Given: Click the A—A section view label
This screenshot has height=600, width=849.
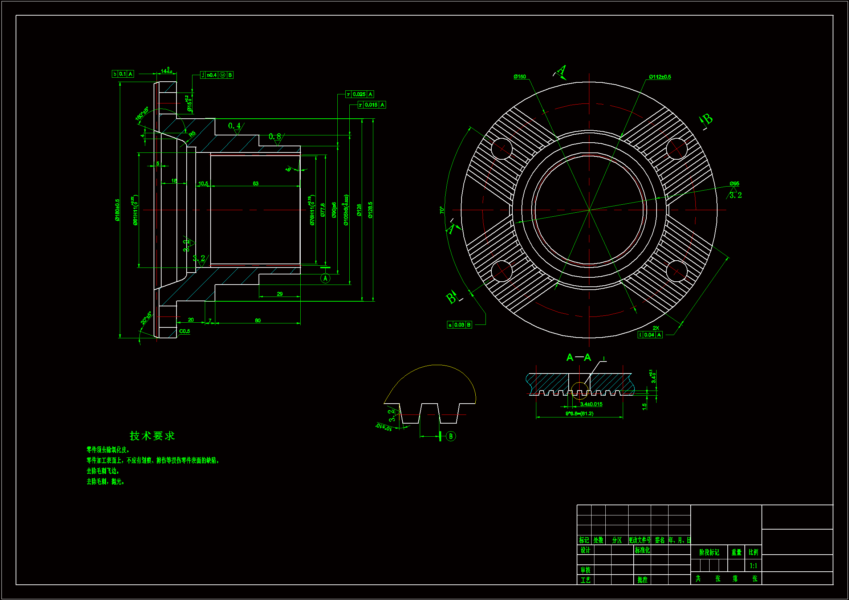Looking at the screenshot, I should tap(579, 358).
